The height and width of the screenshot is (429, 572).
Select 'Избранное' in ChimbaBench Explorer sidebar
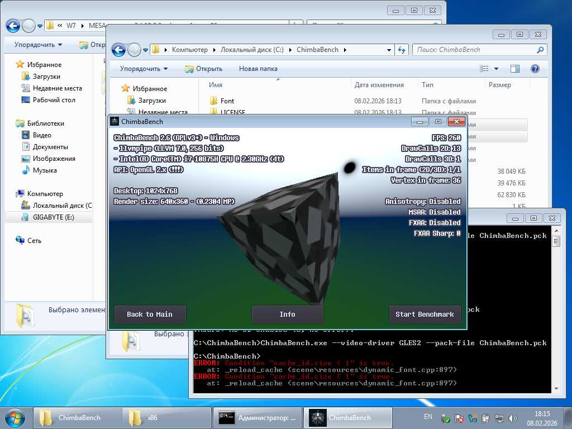tap(150, 89)
